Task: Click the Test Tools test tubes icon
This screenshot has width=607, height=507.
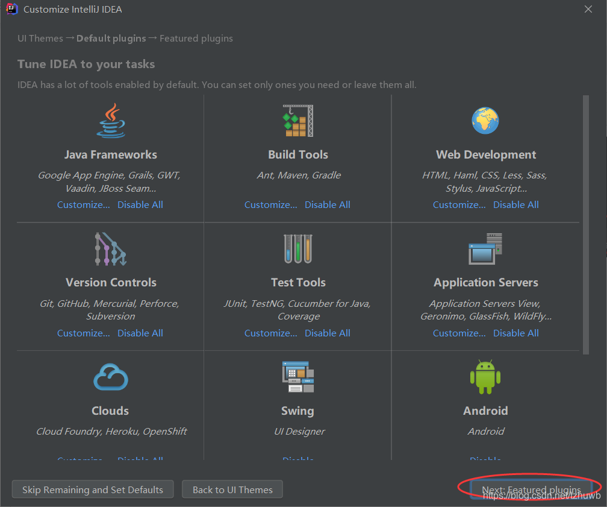Action: [297, 249]
